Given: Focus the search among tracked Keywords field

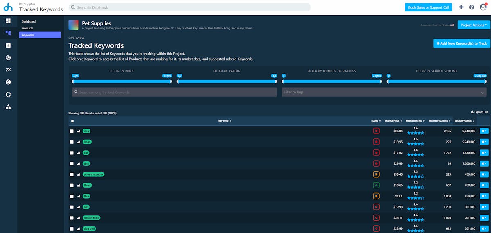Looking at the screenshot, I should coord(174,92).
